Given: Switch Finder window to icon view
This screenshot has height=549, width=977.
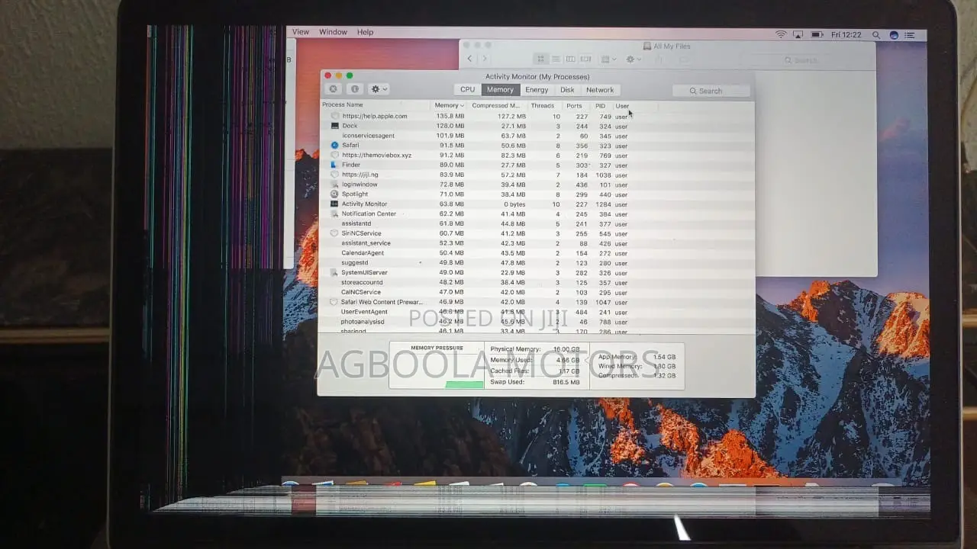Looking at the screenshot, I should pos(541,59).
